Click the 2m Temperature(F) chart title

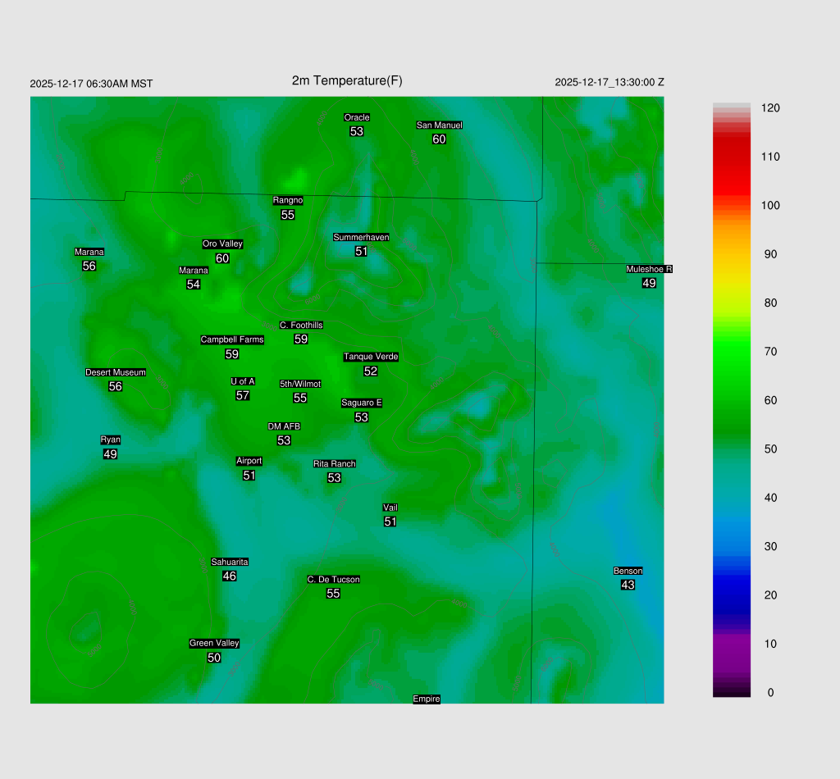coord(347,80)
